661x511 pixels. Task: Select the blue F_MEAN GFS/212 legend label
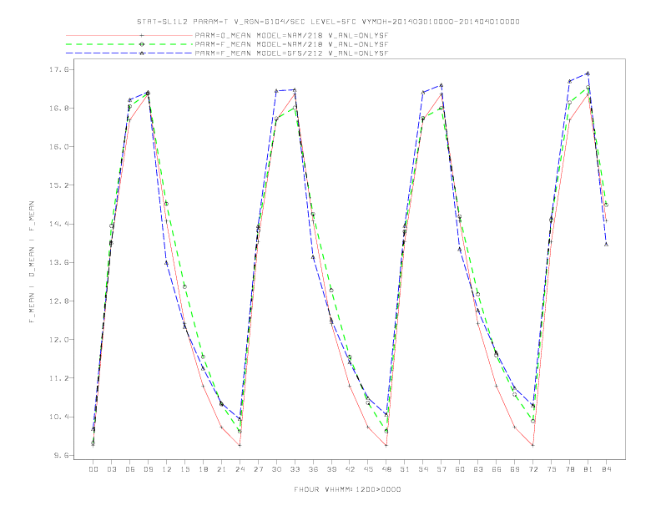pyautogui.click(x=291, y=53)
